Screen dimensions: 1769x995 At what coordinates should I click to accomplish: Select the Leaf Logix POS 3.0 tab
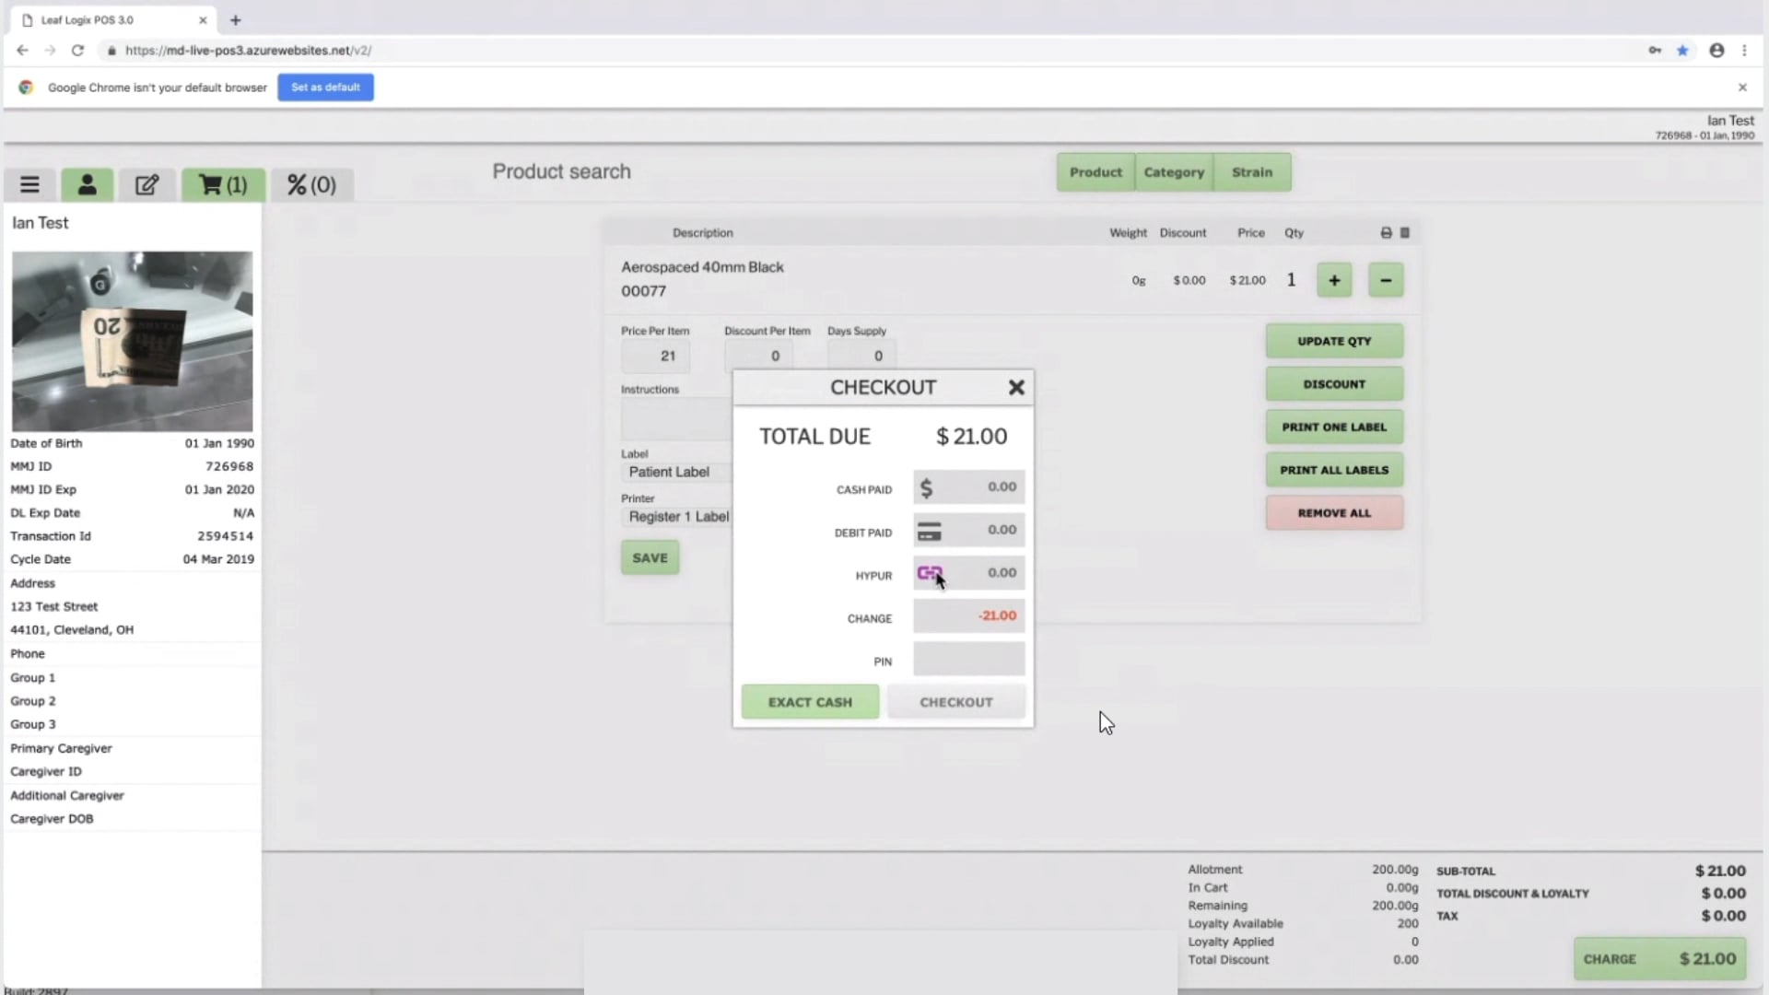coord(111,20)
